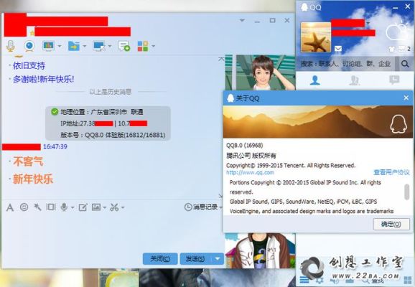Open the emoji smiley picker
Screen dimensions: 415x287
click(24, 207)
